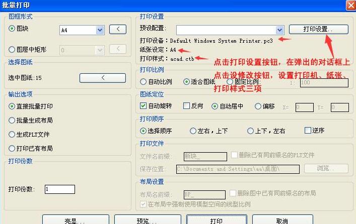Choose 上下,左右 print order
The width and height of the screenshot is (356, 224).
tap(250, 131)
